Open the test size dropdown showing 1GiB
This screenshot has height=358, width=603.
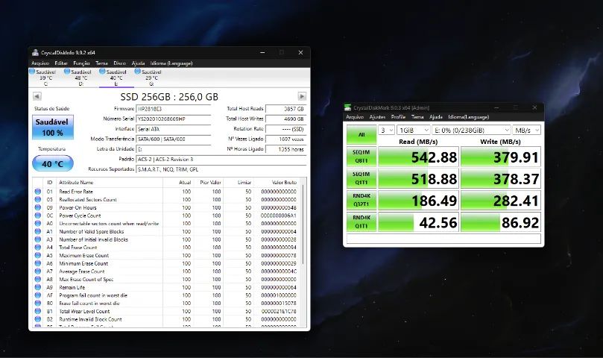[x=414, y=130]
